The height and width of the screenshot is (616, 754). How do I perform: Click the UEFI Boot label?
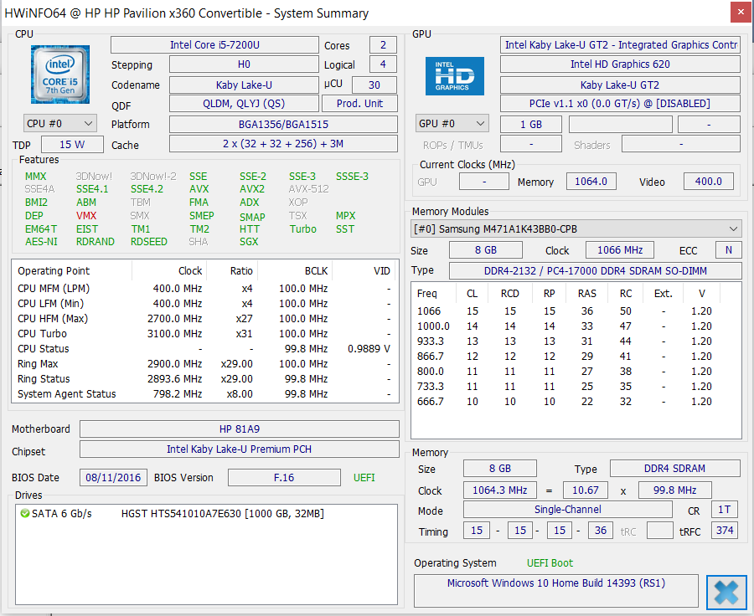point(550,562)
